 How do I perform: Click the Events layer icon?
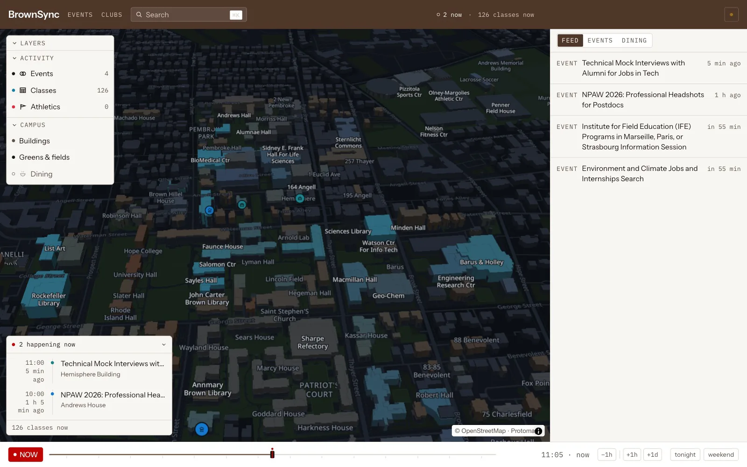(23, 74)
